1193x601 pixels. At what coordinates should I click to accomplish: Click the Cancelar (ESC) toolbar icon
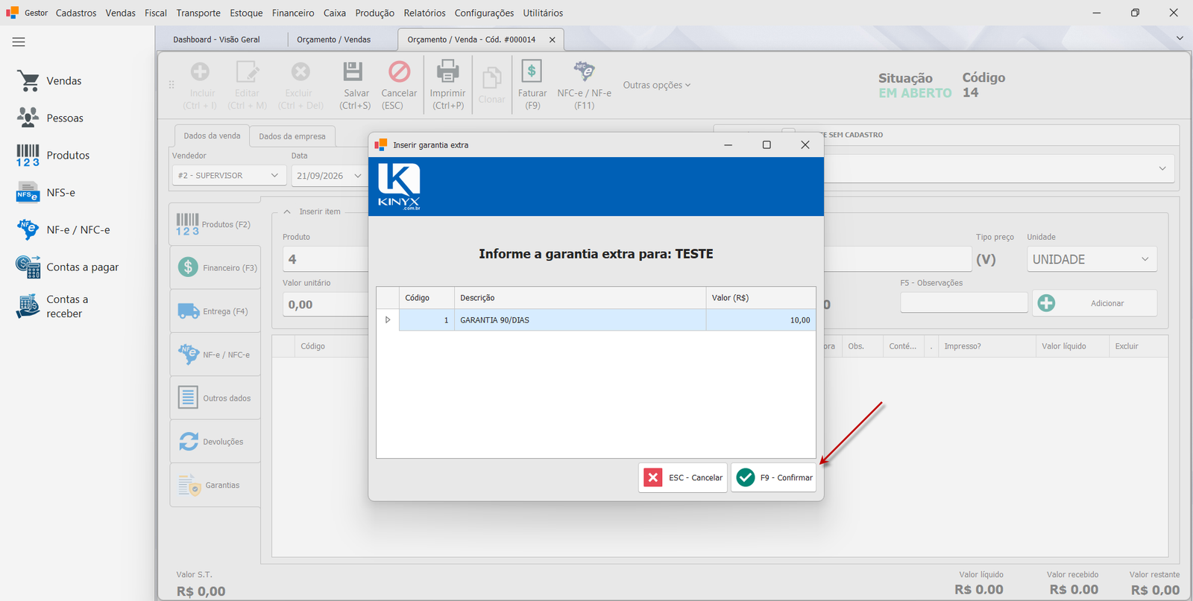400,72
